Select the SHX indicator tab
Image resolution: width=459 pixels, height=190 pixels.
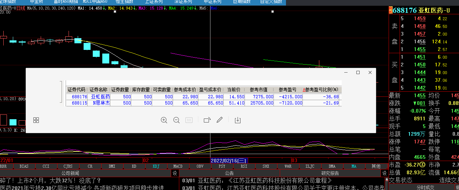[x=266, y=166]
